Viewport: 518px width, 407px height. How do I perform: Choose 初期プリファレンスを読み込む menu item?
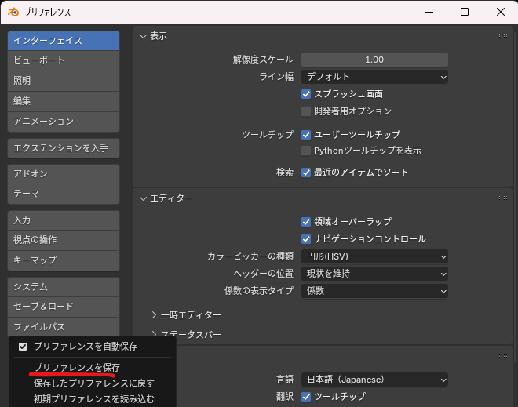(93, 399)
